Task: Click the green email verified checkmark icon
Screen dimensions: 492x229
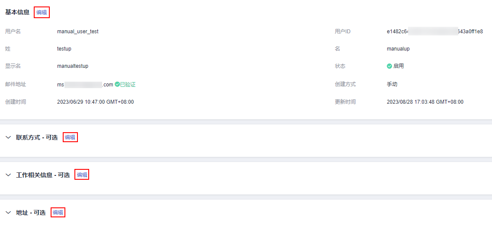Action: pos(117,84)
